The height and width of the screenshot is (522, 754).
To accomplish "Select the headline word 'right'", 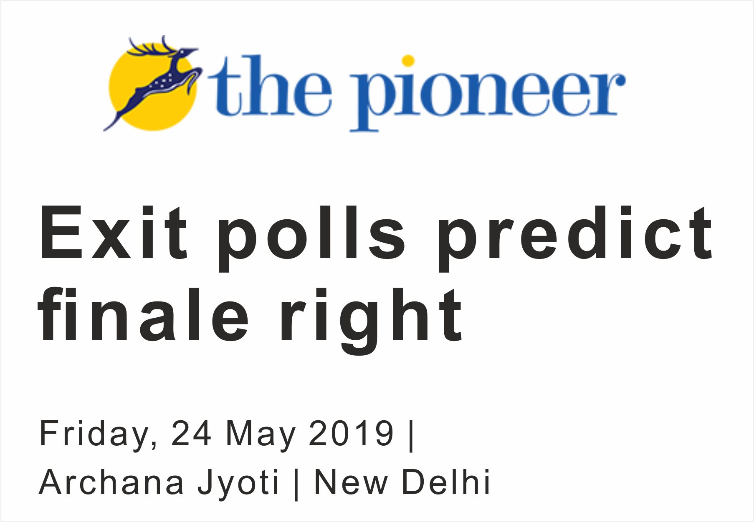I will pos(371,319).
